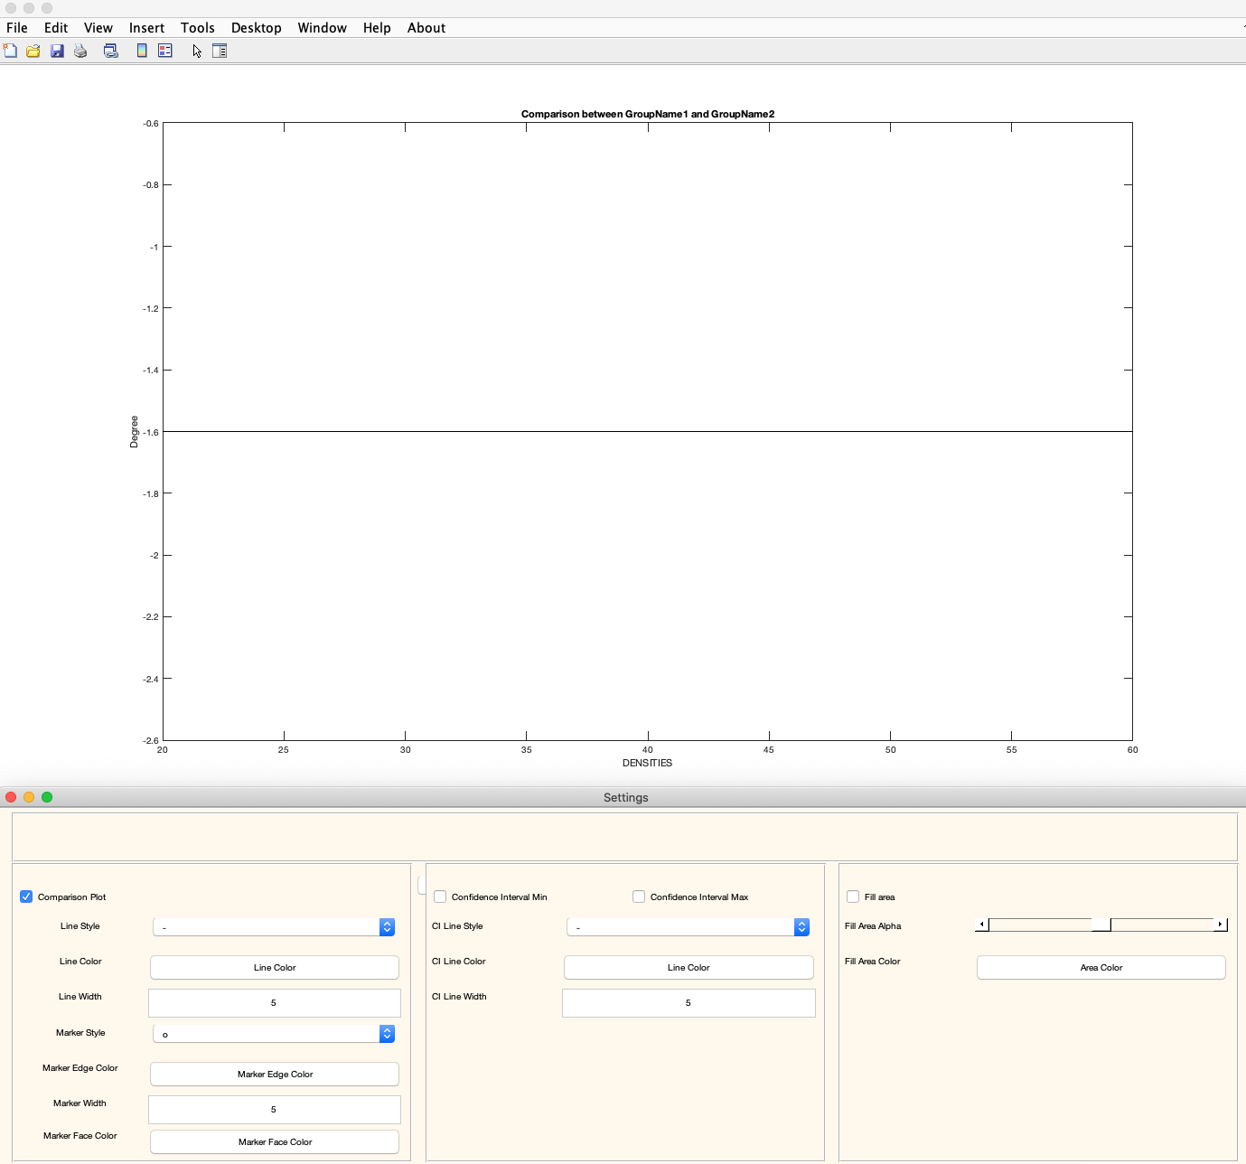Edit the Line Width value field

tap(274, 1002)
